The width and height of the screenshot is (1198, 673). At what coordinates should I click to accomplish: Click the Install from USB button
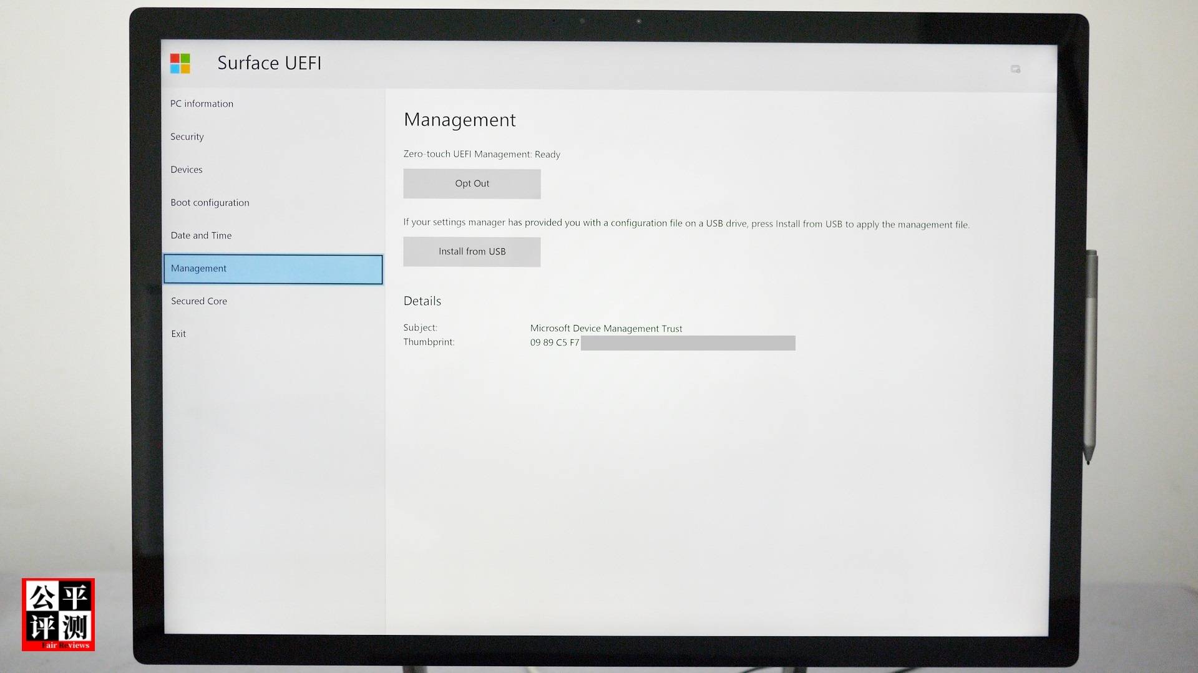(472, 252)
